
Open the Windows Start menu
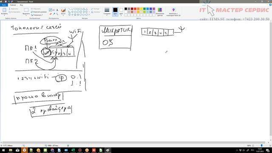pyautogui.click(x=3, y=150)
